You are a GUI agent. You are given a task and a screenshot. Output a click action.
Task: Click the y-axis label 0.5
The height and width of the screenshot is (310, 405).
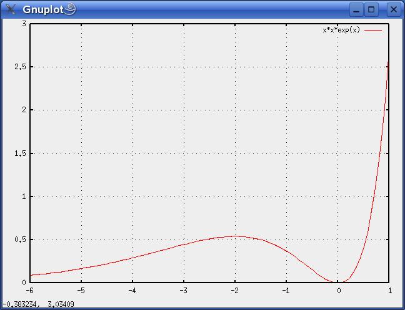pyautogui.click(x=21, y=240)
